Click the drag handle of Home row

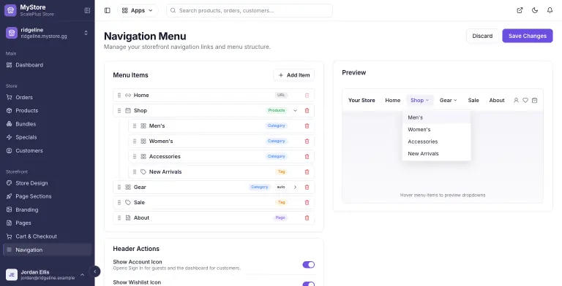coord(119,95)
